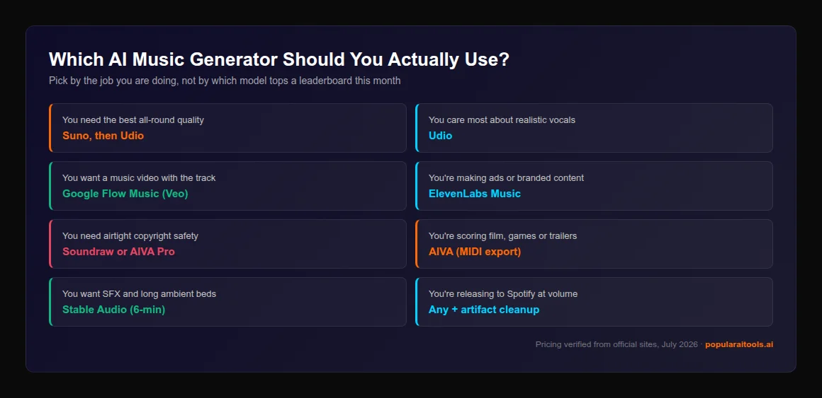
Task: Click the 'Suno, then Udio' recommendation
Action: [103, 136]
